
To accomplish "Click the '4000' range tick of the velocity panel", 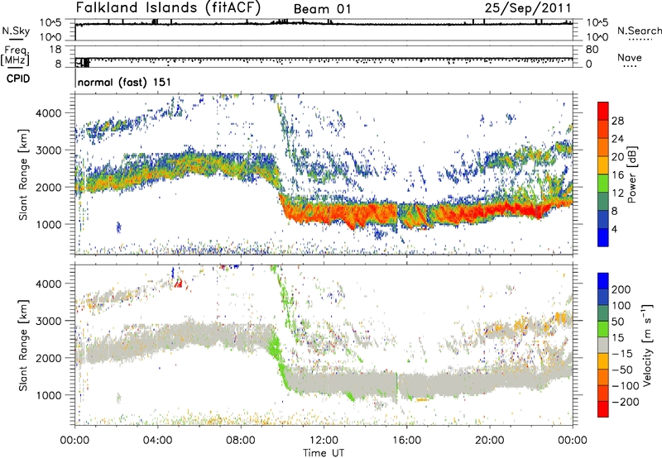I will pos(49,284).
